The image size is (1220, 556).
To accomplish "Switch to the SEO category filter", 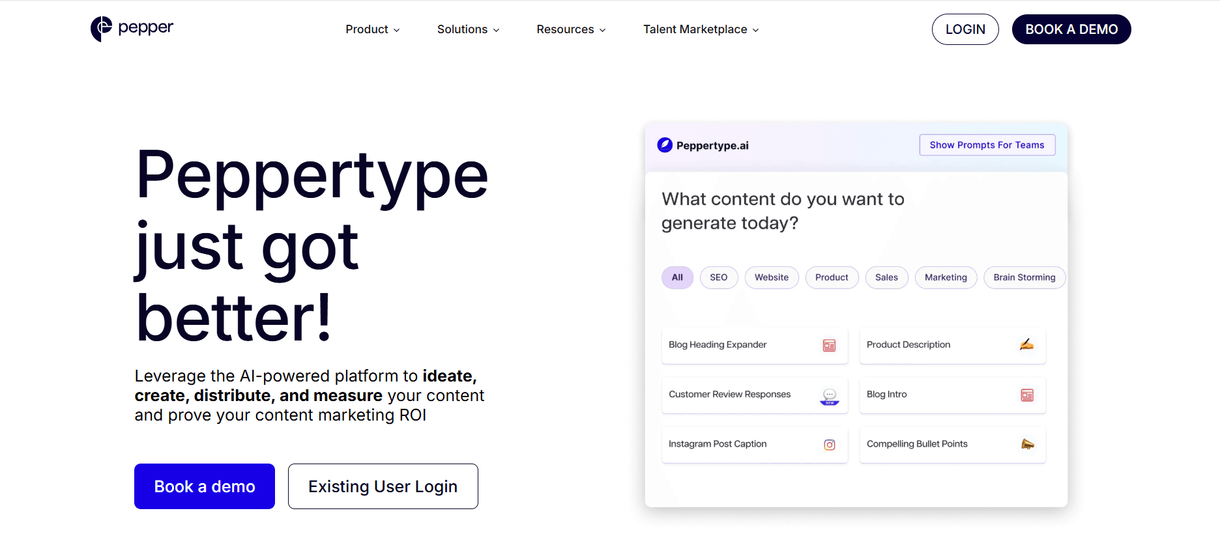I will [718, 277].
